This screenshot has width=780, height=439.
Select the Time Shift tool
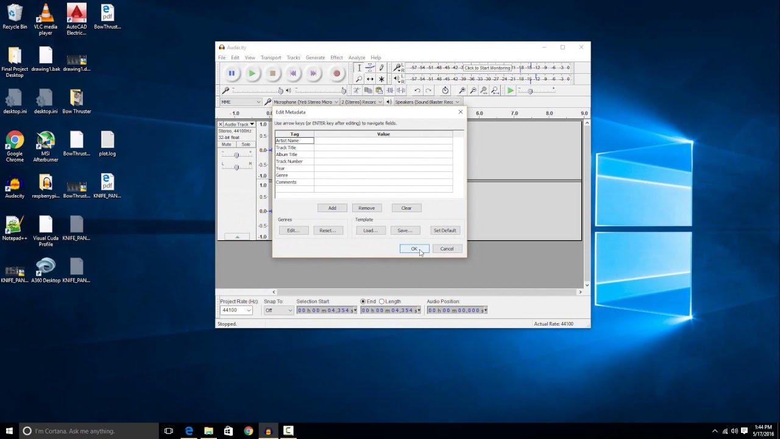pyautogui.click(x=370, y=79)
